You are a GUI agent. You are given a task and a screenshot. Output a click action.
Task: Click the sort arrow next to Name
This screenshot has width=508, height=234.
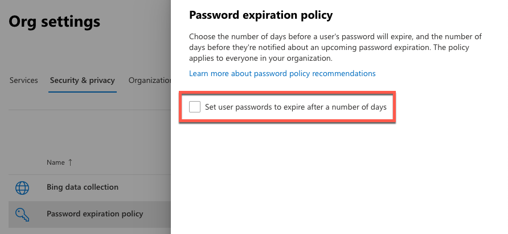point(71,162)
